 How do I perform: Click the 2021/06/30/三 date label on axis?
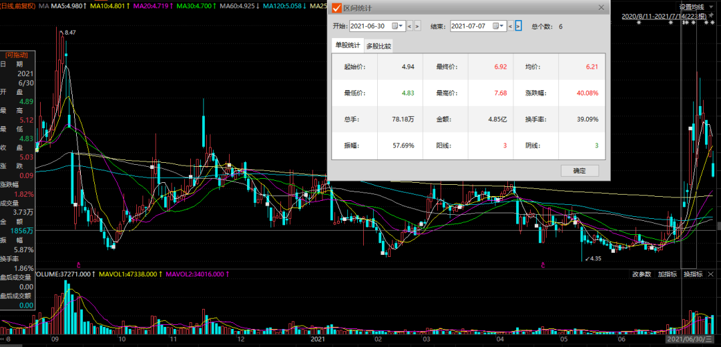pyautogui.click(x=688, y=339)
